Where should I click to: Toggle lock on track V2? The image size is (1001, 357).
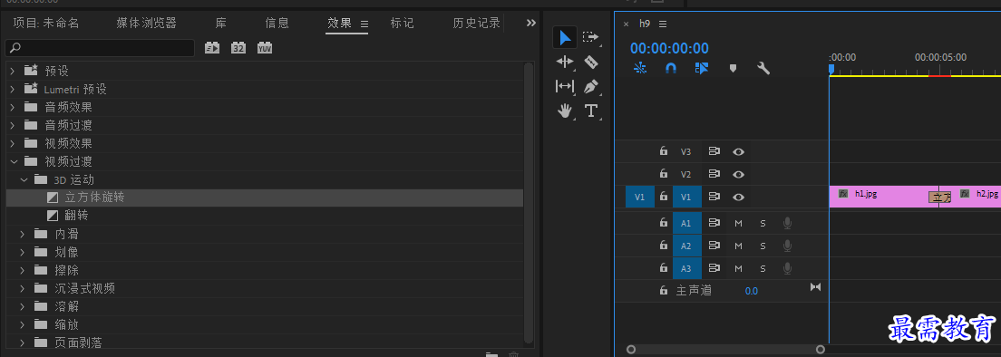click(664, 173)
